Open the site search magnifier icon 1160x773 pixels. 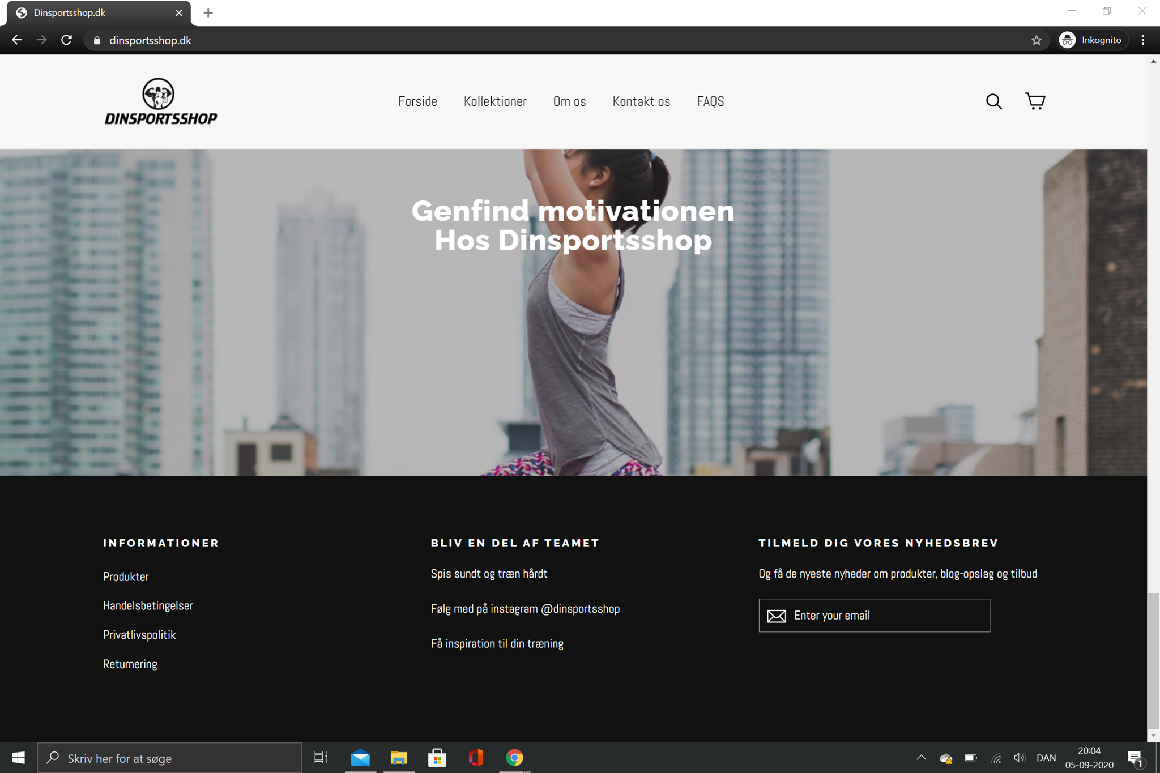tap(993, 101)
